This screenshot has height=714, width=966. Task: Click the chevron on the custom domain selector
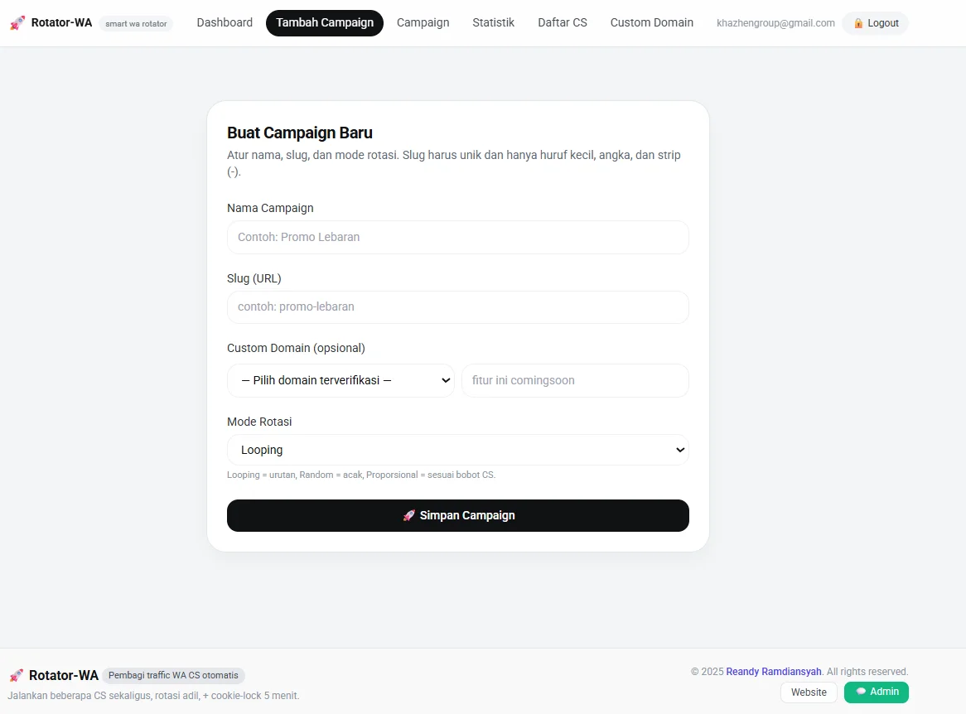pos(447,380)
